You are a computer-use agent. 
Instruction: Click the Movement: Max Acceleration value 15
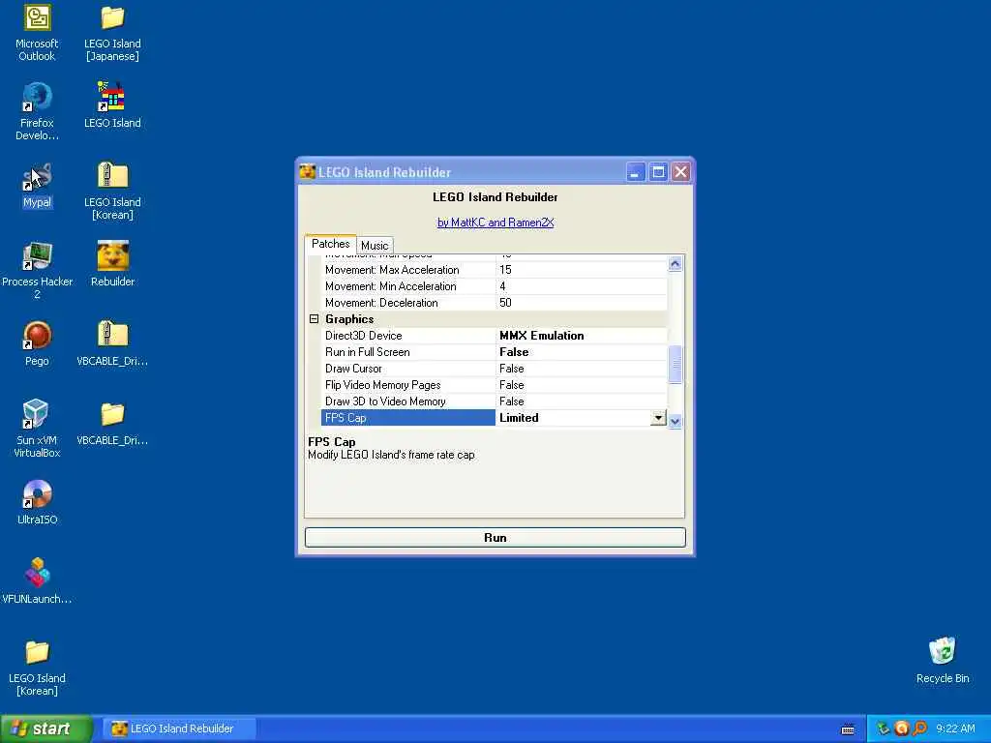click(582, 270)
